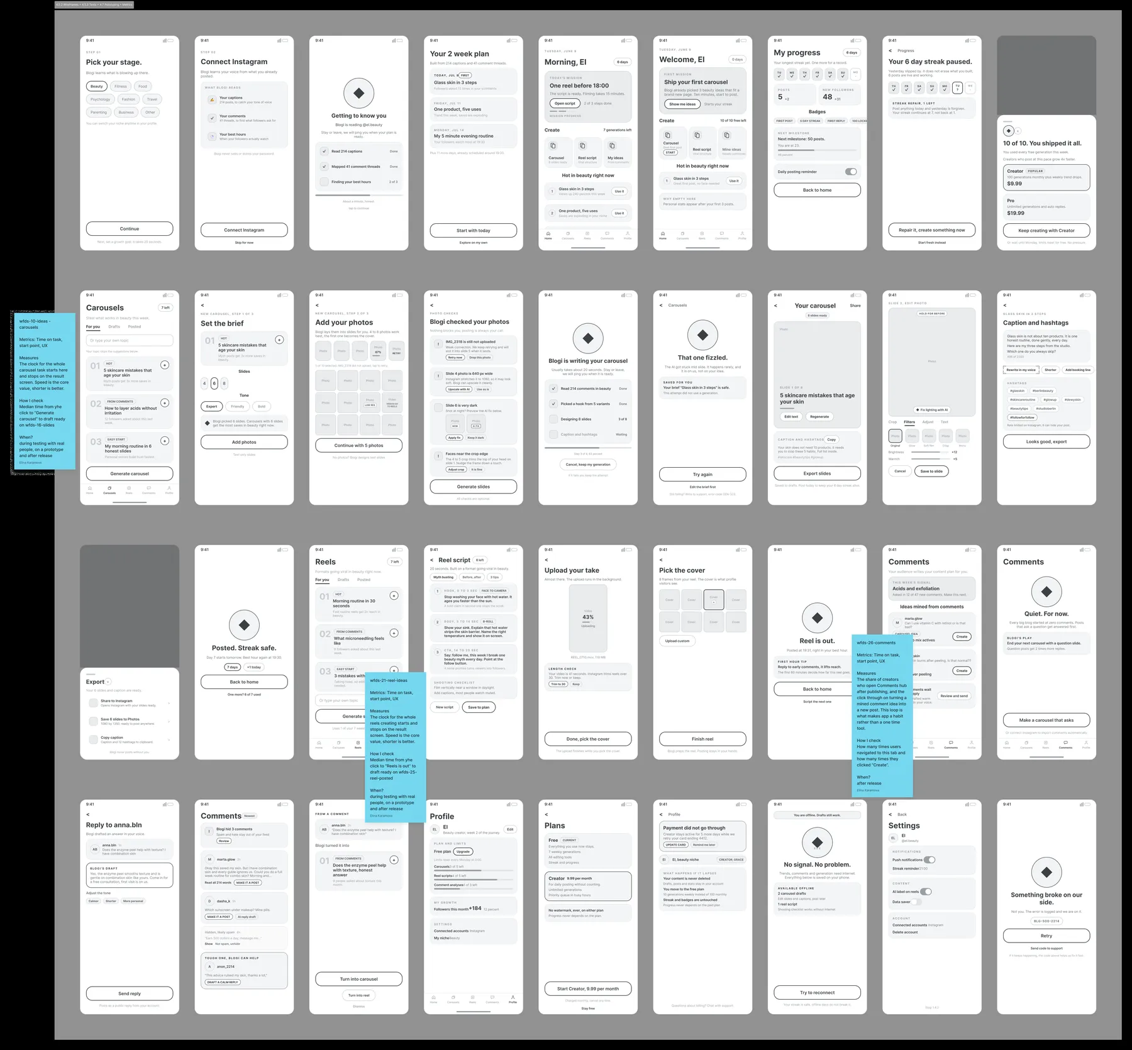Click Try again button
The width and height of the screenshot is (1132, 1050).
coord(702,475)
